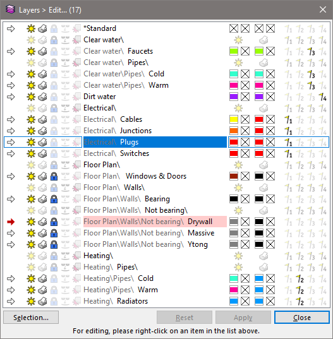Toggle sun visibility icon for Dirt water layer

pyautogui.click(x=31, y=97)
